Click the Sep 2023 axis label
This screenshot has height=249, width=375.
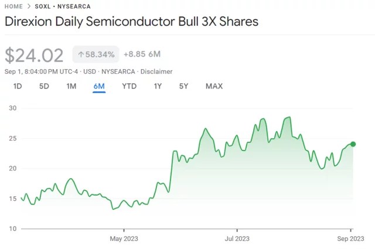pyautogui.click(x=352, y=238)
